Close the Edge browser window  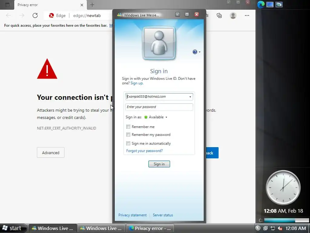click(x=248, y=2)
